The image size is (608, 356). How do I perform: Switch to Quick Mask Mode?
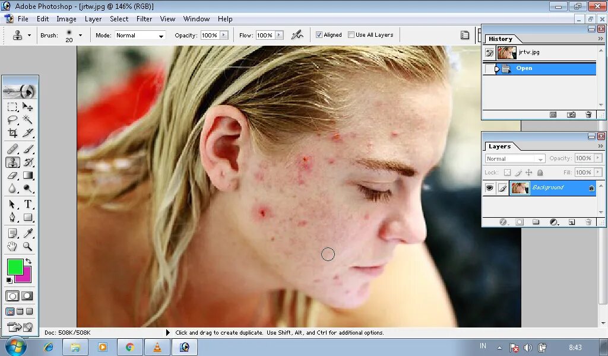(x=27, y=296)
